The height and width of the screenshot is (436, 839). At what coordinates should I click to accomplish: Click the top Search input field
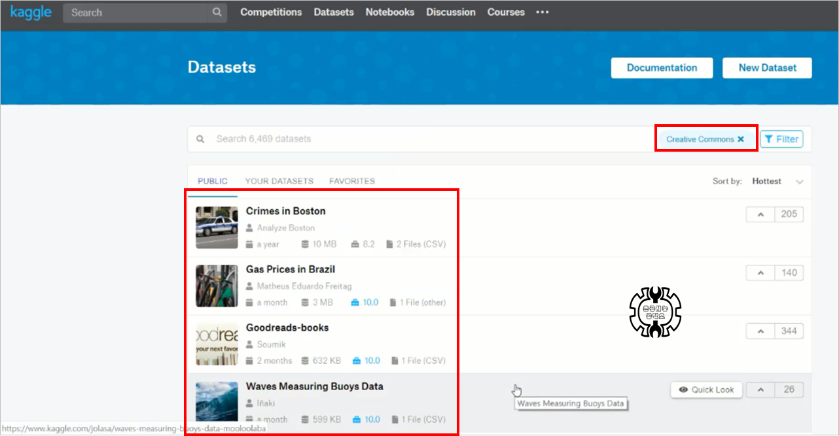(137, 12)
